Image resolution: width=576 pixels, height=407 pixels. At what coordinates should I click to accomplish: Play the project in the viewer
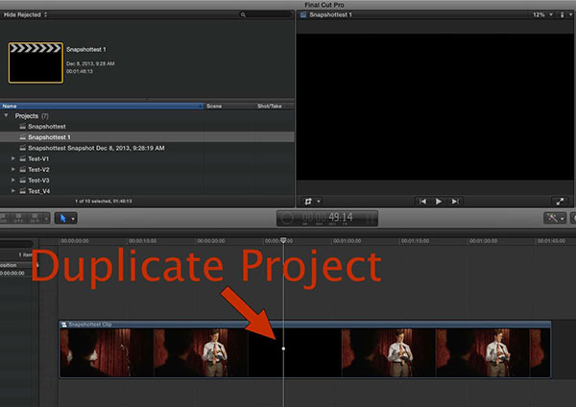439,202
